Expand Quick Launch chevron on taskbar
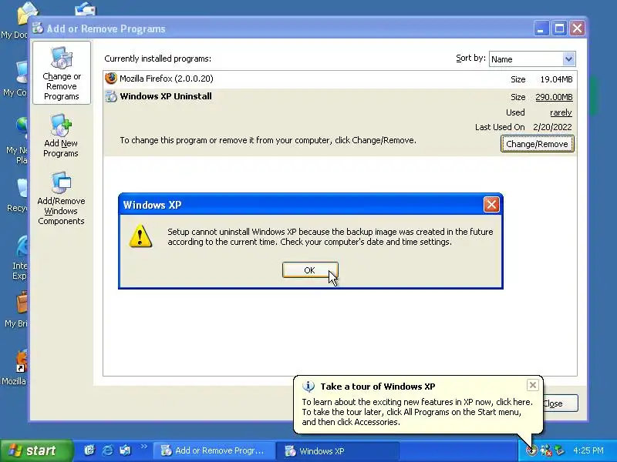This screenshot has width=617, height=462. pos(143,447)
